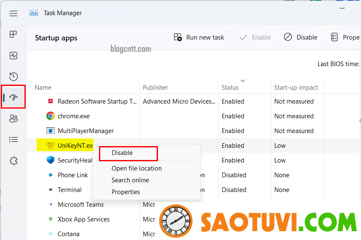The width and height of the screenshot is (361, 240).
Task: Click the greyed Enable toolbar button
Action: pyautogui.click(x=255, y=37)
